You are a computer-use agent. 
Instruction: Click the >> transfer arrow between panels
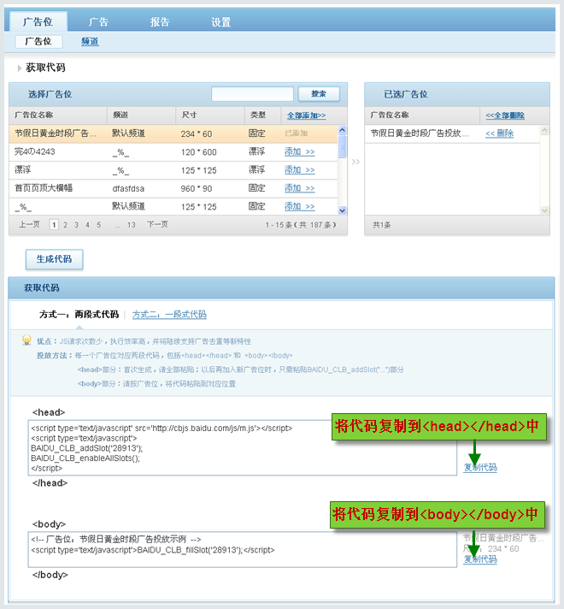[355, 162]
